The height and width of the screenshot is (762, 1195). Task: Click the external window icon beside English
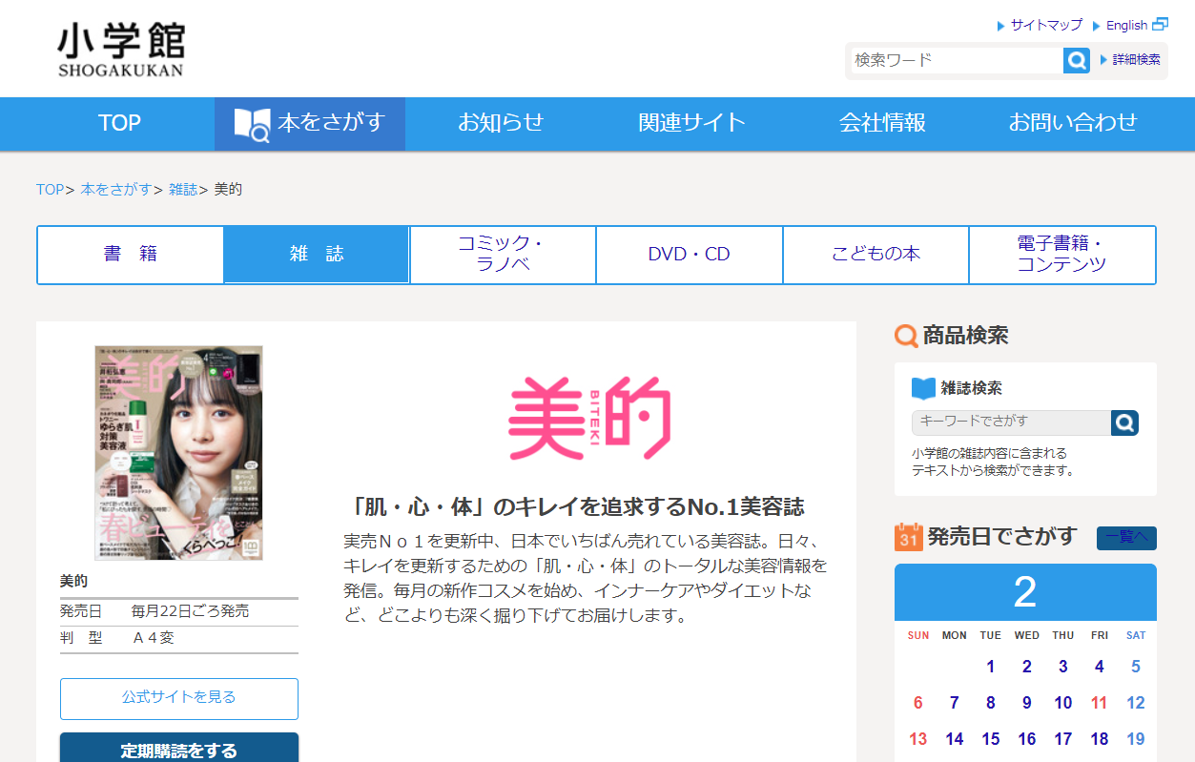(1161, 25)
